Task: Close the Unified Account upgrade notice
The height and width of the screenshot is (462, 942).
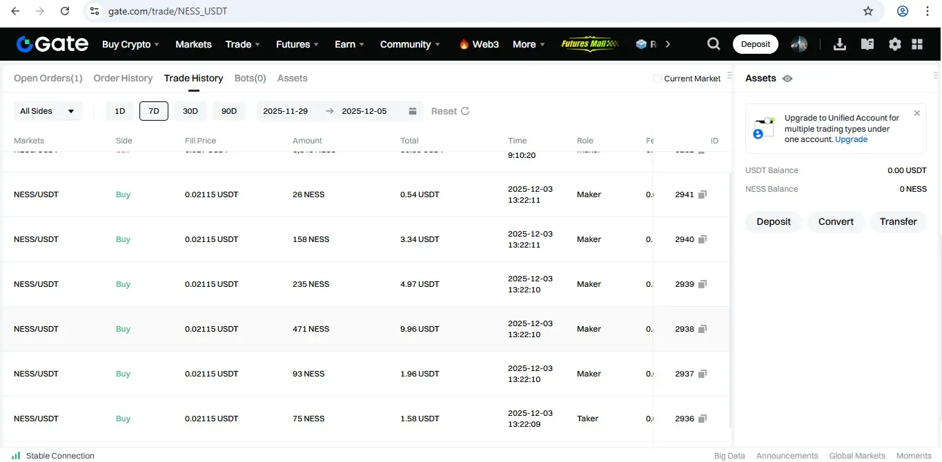Action: [x=916, y=113]
